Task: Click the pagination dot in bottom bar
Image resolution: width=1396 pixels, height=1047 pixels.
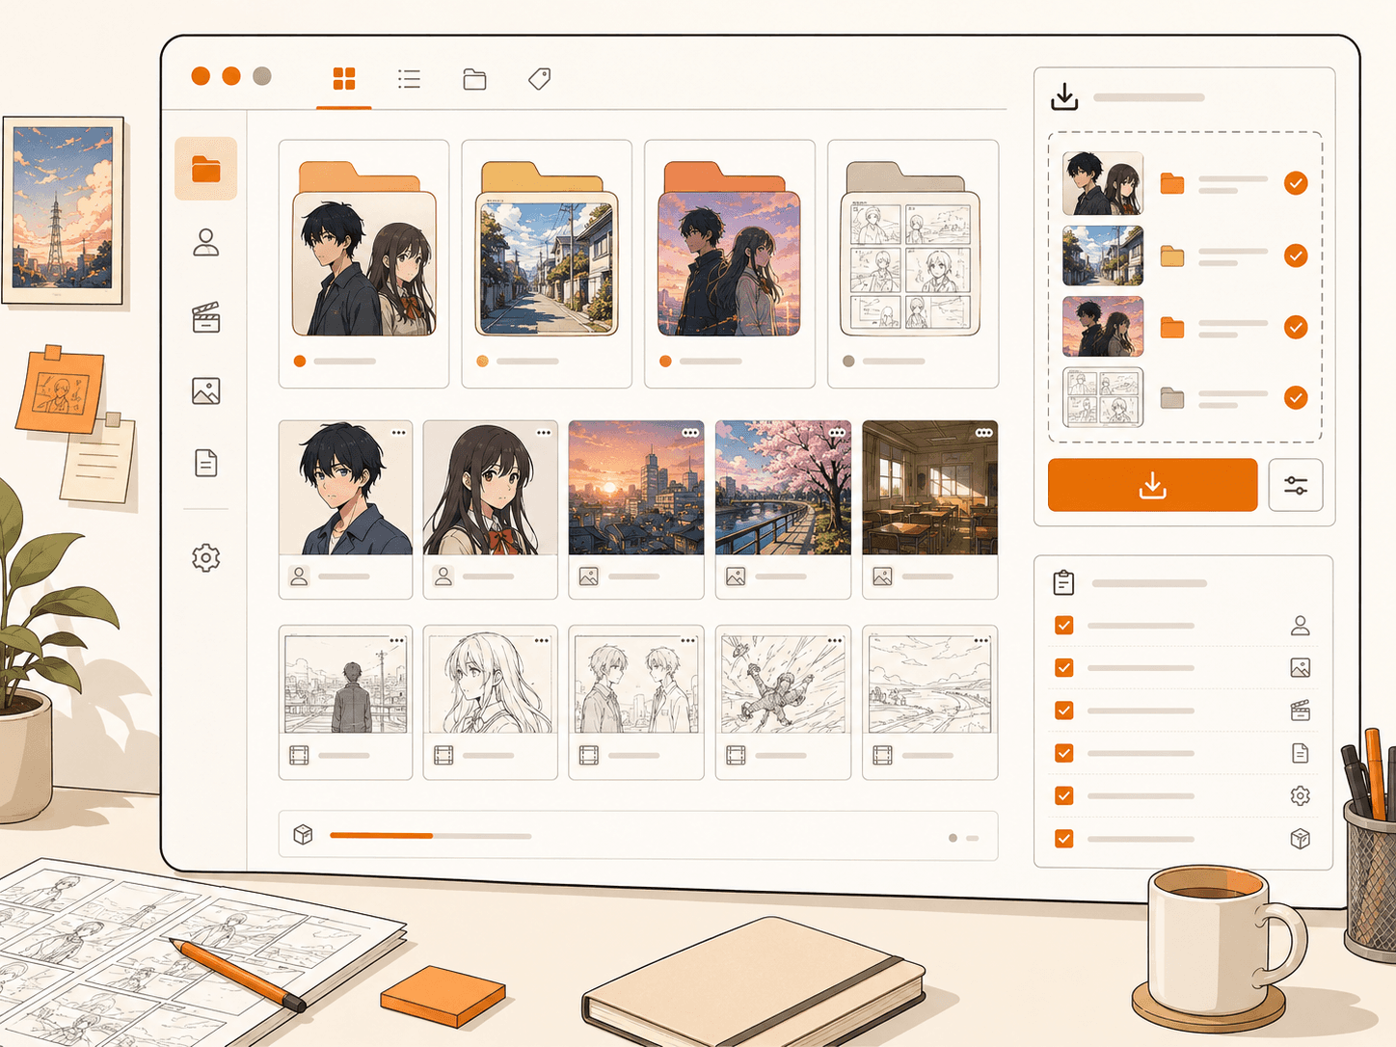Action: click(953, 838)
